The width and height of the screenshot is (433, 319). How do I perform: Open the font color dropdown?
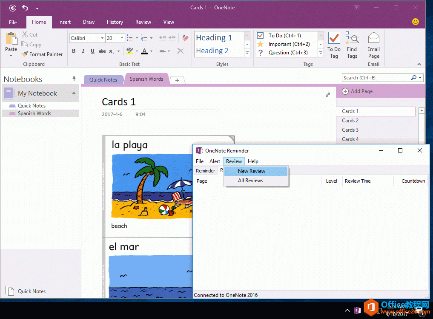[x=151, y=51]
